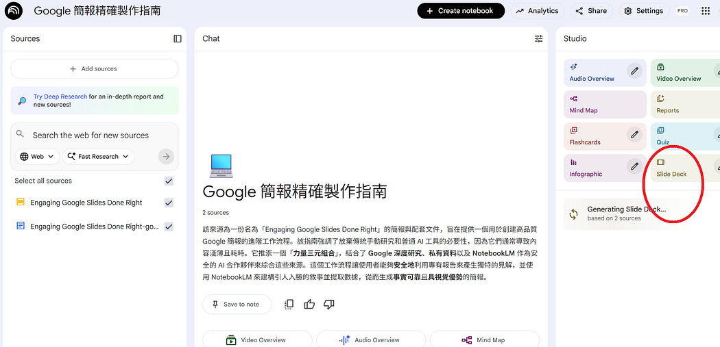Uncheck first Engaging Google Slides Done Right source
The height and width of the screenshot is (347, 720).
click(x=169, y=203)
